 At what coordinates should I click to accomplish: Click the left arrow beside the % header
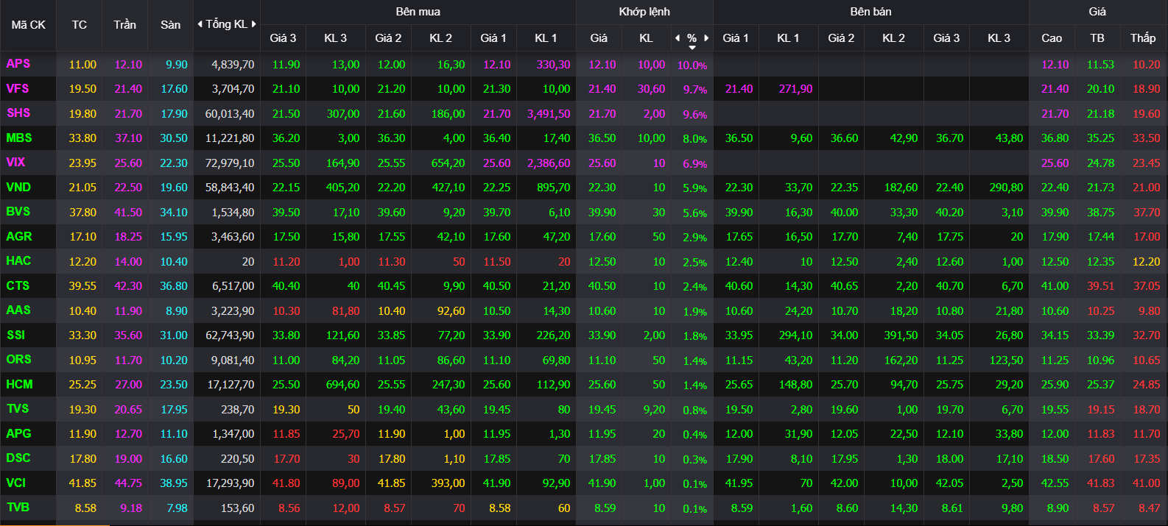tap(678, 38)
